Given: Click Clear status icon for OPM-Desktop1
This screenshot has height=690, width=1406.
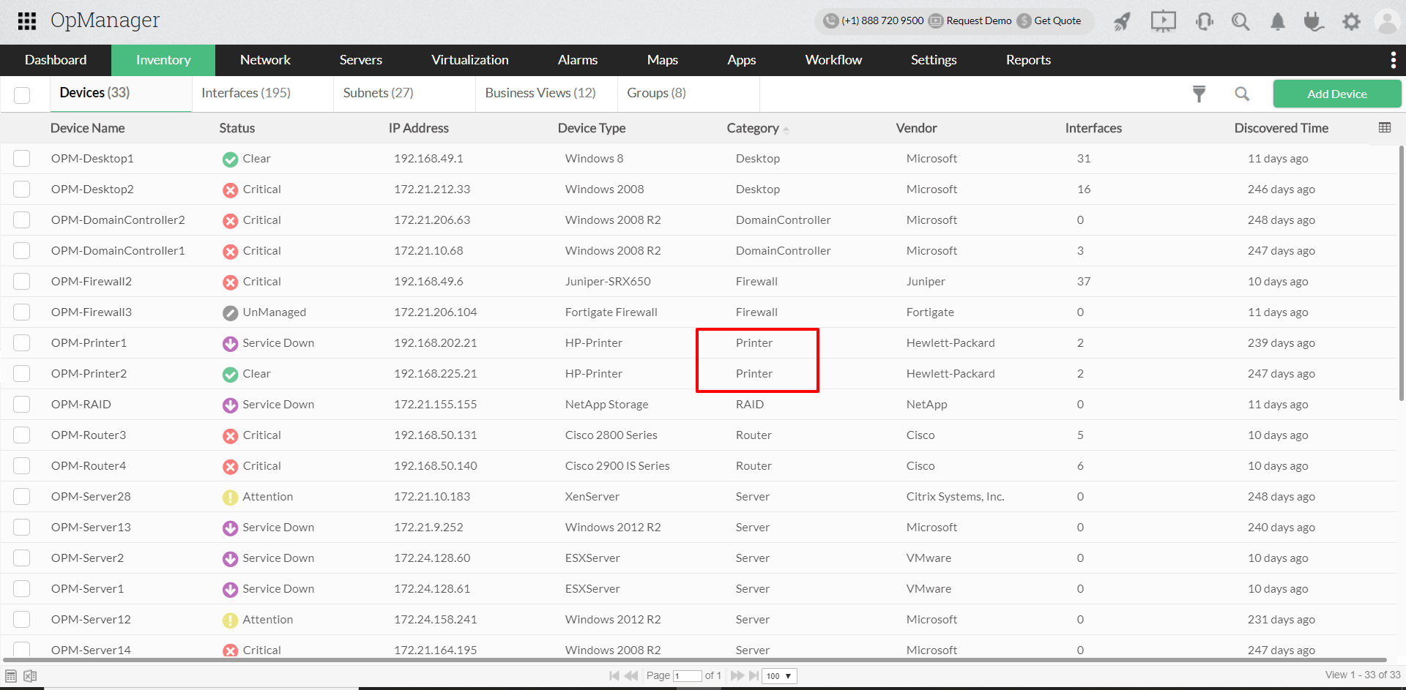Looking at the screenshot, I should pyautogui.click(x=230, y=159).
